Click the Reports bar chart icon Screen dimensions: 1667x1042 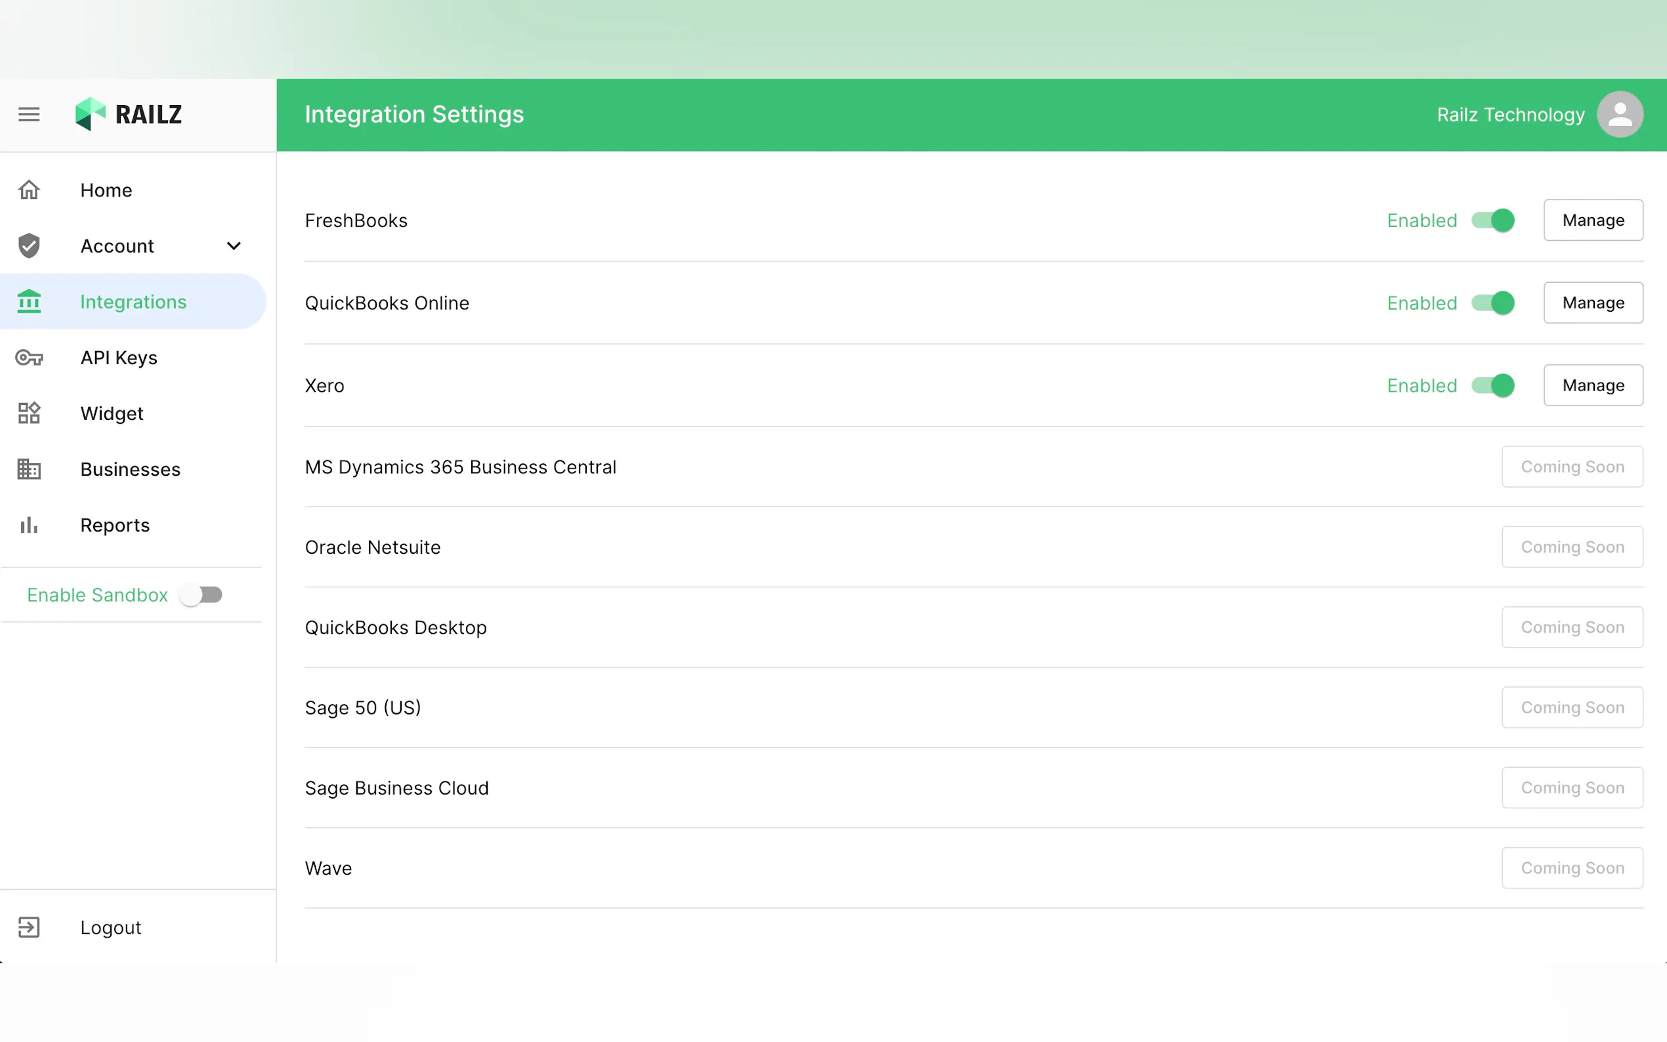[29, 525]
